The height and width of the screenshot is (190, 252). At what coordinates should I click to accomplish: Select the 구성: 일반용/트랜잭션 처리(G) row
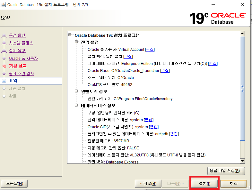pos(113,113)
